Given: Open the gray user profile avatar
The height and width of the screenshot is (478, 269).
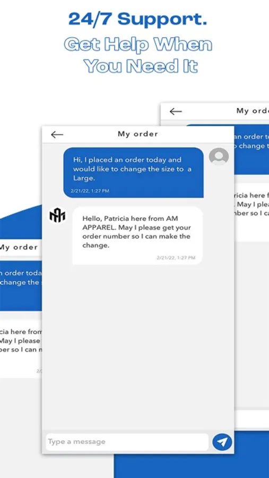Looking at the screenshot, I should (219, 156).
